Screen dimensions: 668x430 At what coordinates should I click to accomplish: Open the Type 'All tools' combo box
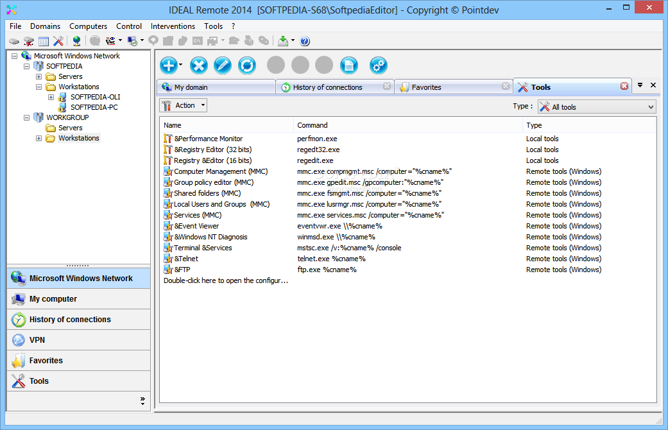click(x=597, y=107)
